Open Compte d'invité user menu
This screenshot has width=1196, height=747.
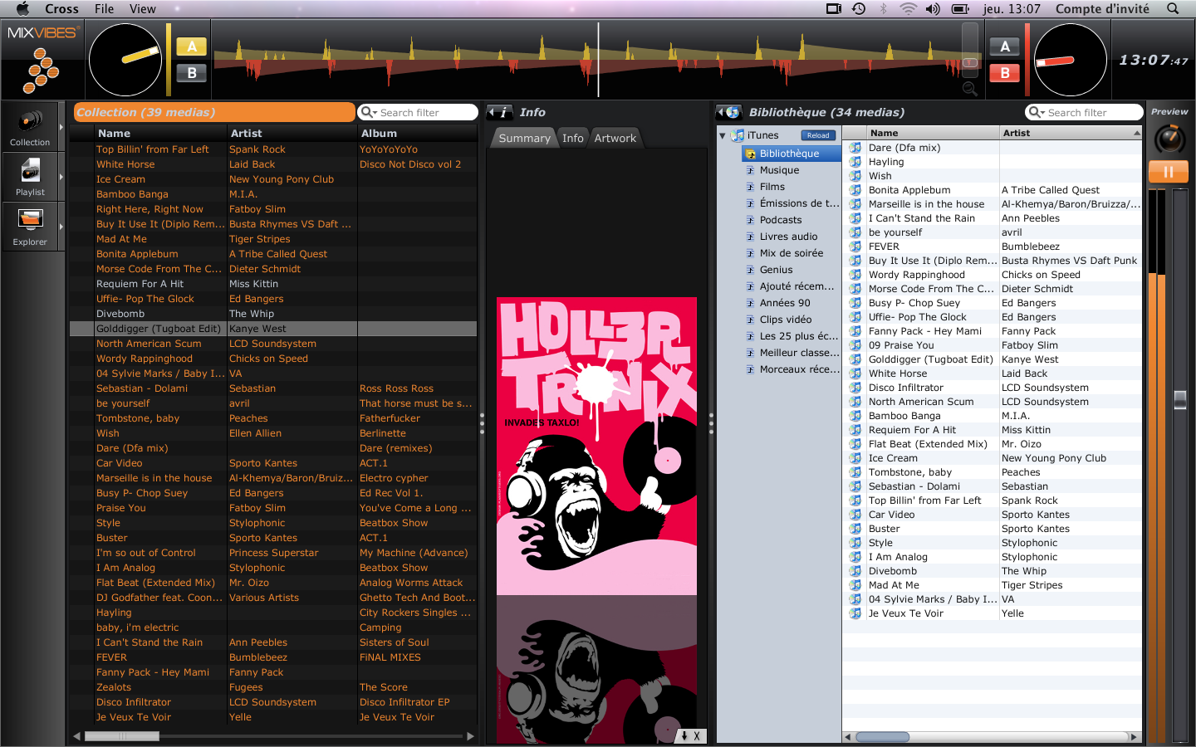(1102, 8)
